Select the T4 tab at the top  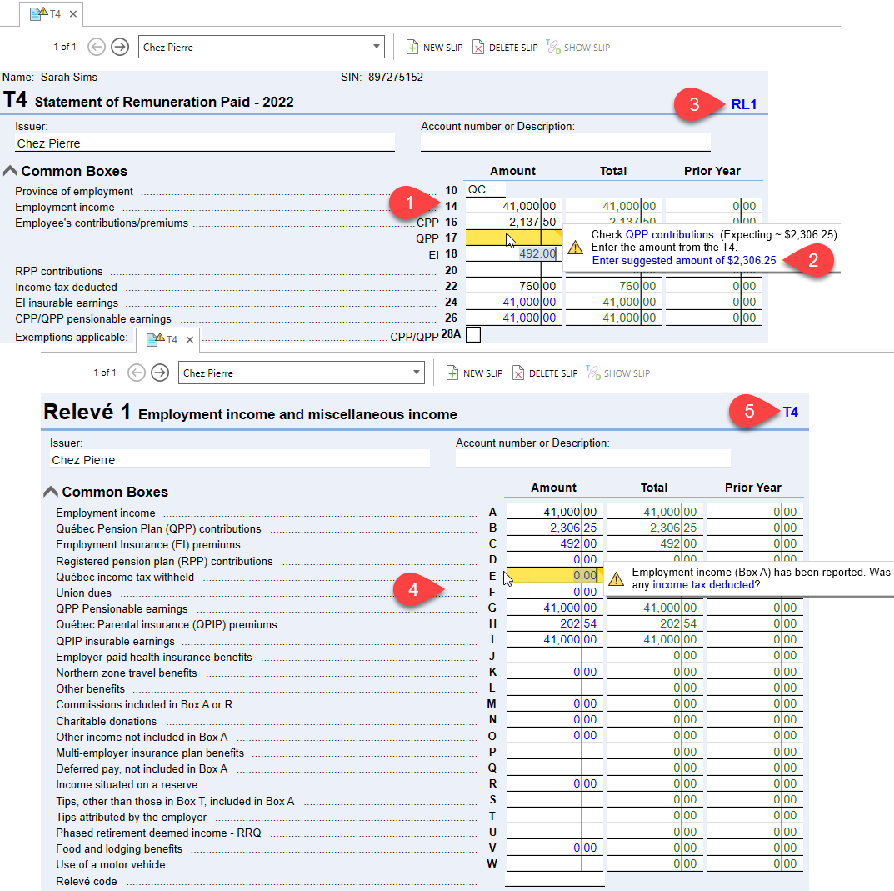pyautogui.click(x=46, y=14)
